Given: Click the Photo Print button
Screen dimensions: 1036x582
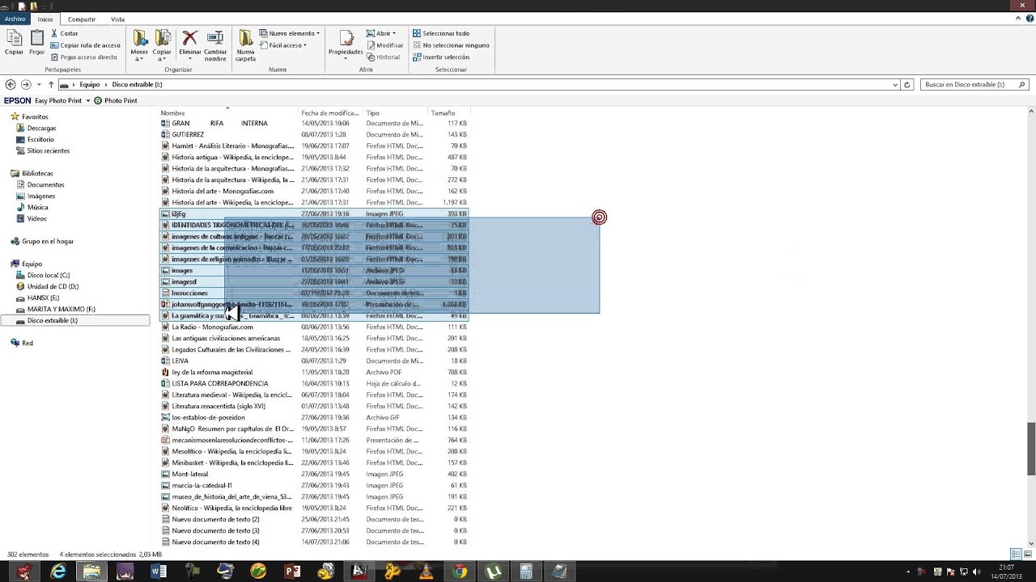Looking at the screenshot, I should (x=116, y=100).
